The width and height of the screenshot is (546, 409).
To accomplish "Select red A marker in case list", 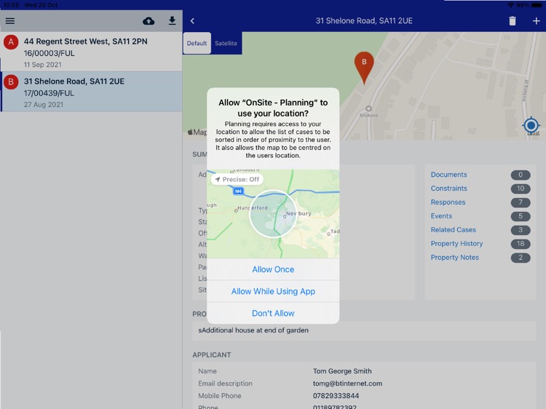I will [x=11, y=42].
